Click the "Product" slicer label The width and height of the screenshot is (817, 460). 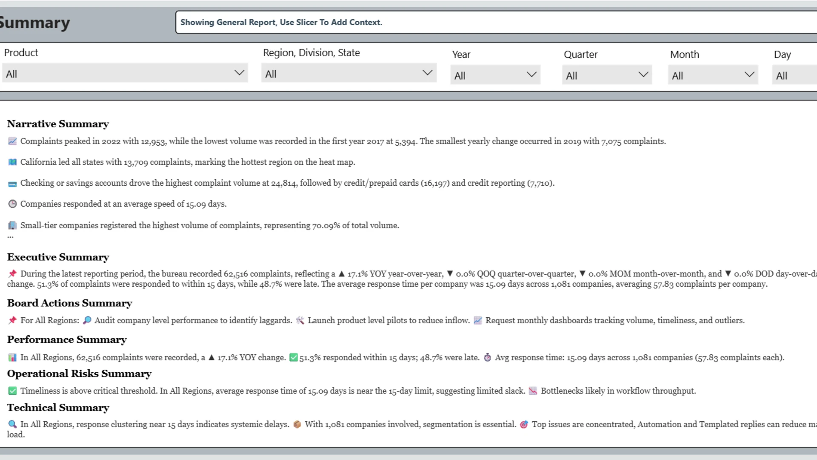[x=21, y=53]
